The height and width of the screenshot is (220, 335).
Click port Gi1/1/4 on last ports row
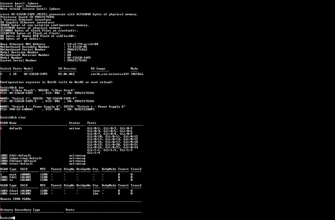point(93,153)
